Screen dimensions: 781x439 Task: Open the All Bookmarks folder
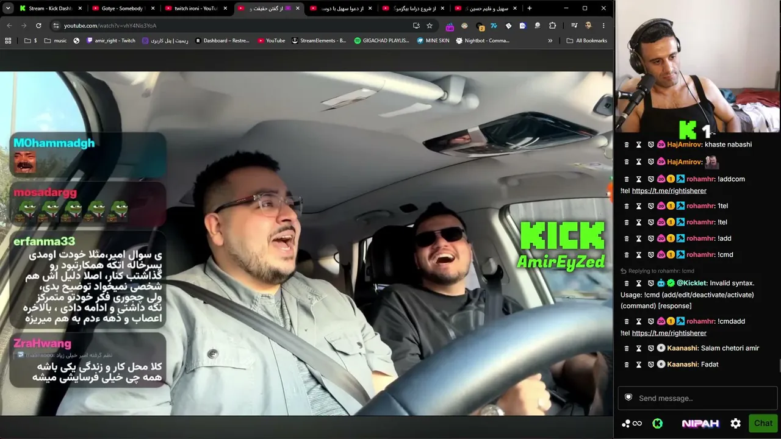tap(587, 41)
